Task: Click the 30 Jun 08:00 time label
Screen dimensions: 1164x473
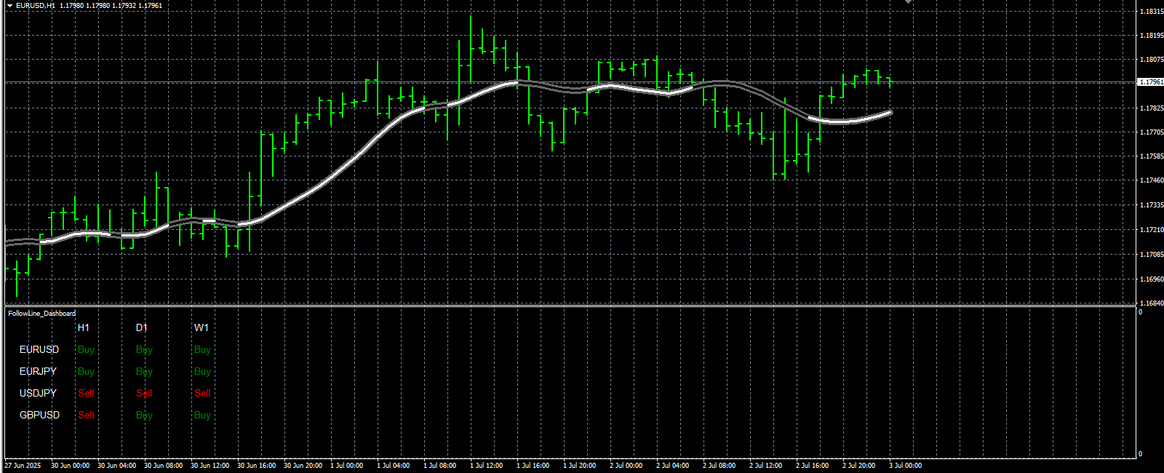Action: tap(164, 466)
